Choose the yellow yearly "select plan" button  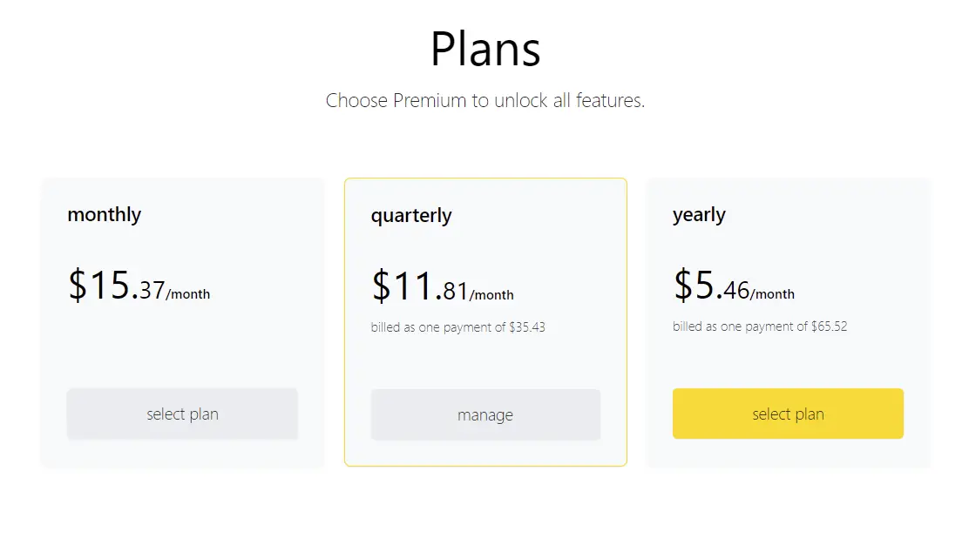coord(788,414)
